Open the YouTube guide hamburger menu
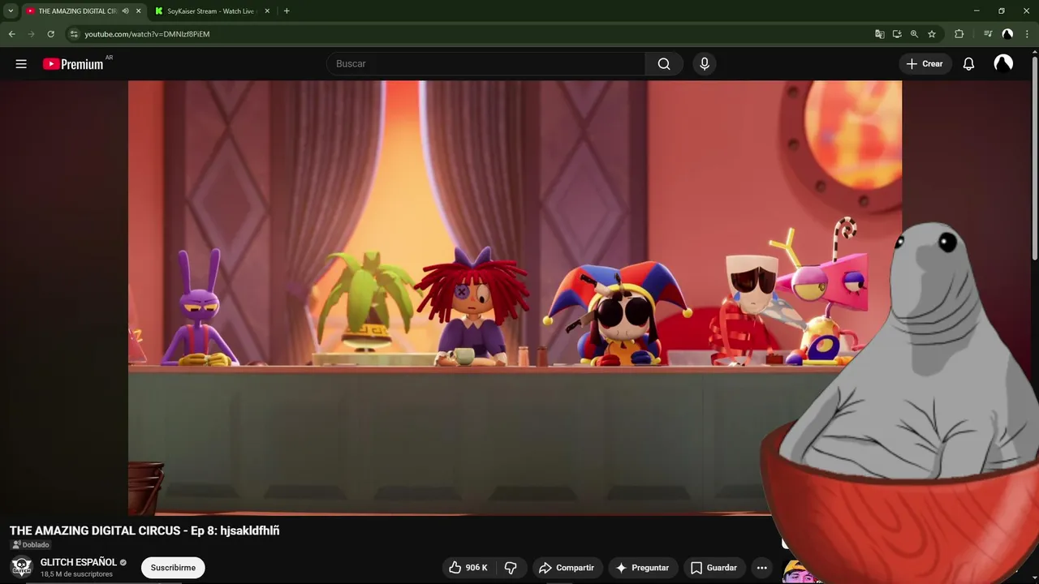1039x584 pixels. 21,64
